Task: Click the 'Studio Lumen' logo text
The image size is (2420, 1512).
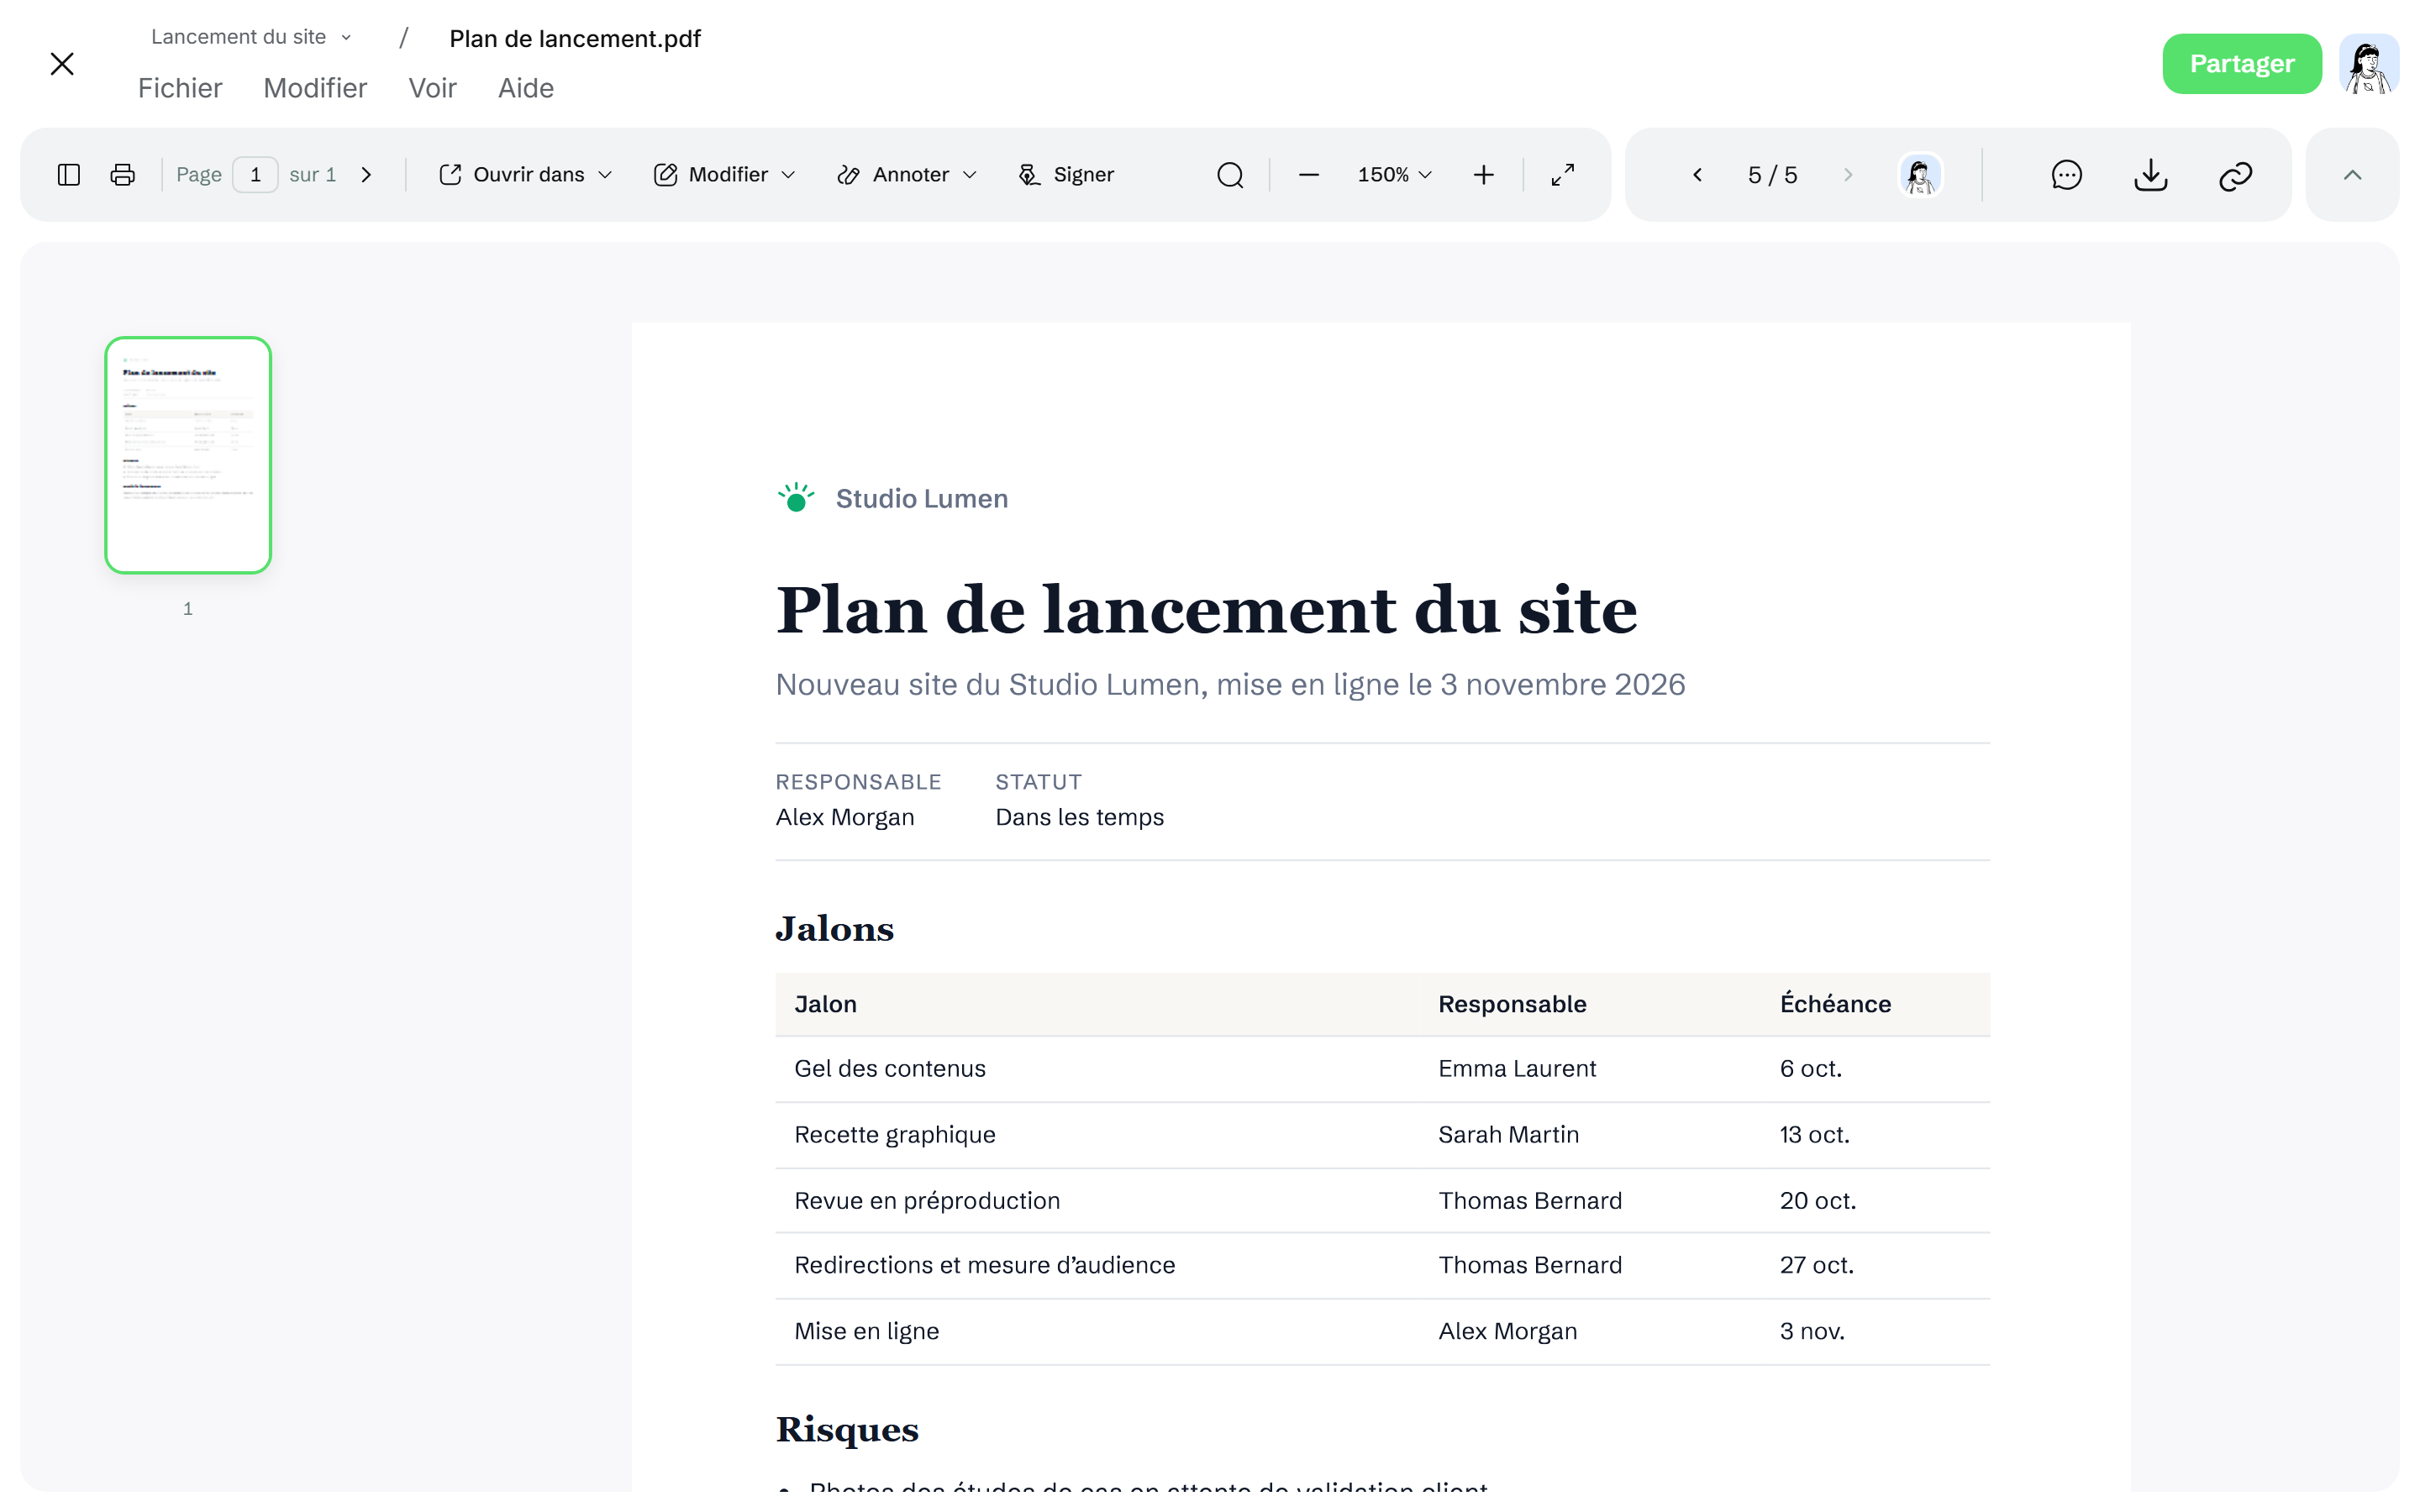Action: coord(921,498)
